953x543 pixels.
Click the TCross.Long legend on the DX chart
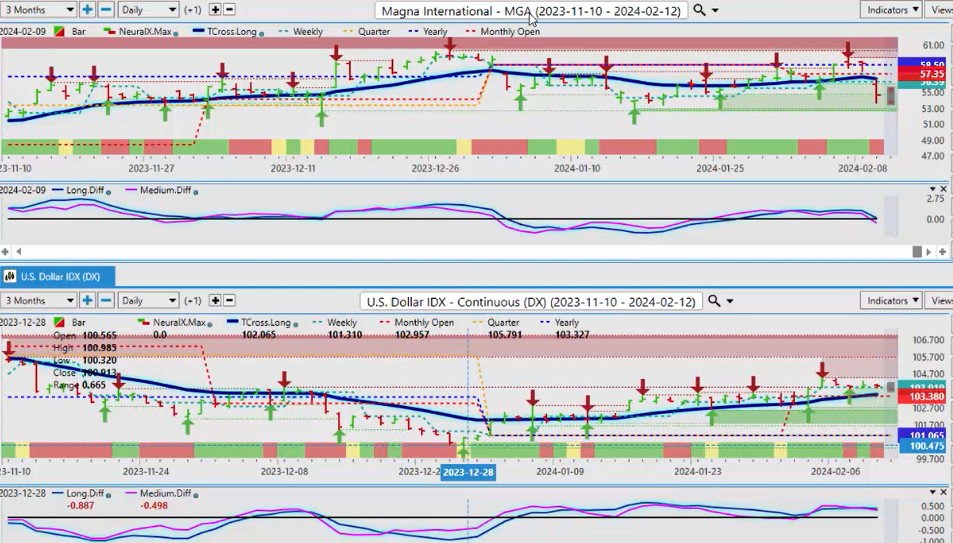coord(262,322)
